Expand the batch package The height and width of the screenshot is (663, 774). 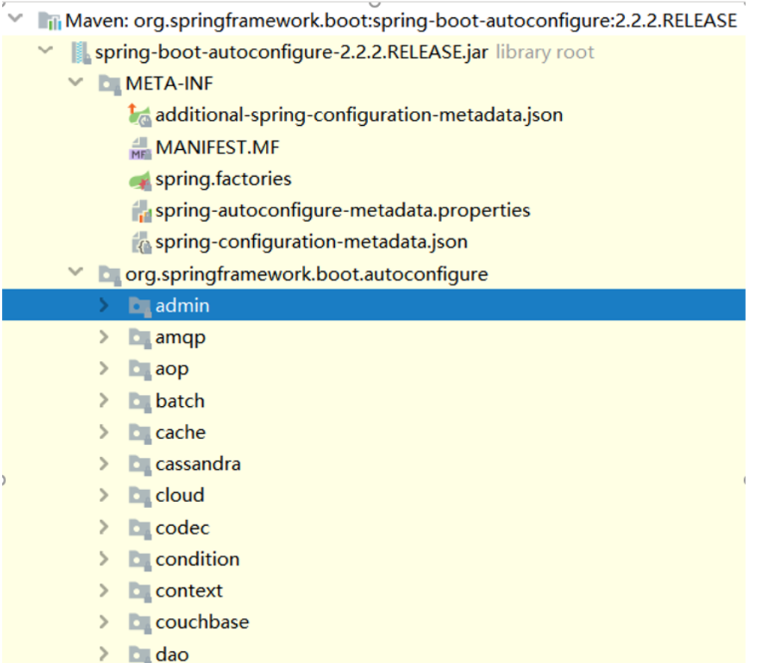pyautogui.click(x=103, y=400)
